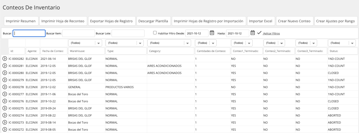Expand row IC-0000280 with its arrow icon
Screen dimensions: 359x133
pyautogui.click(x=4, y=73)
